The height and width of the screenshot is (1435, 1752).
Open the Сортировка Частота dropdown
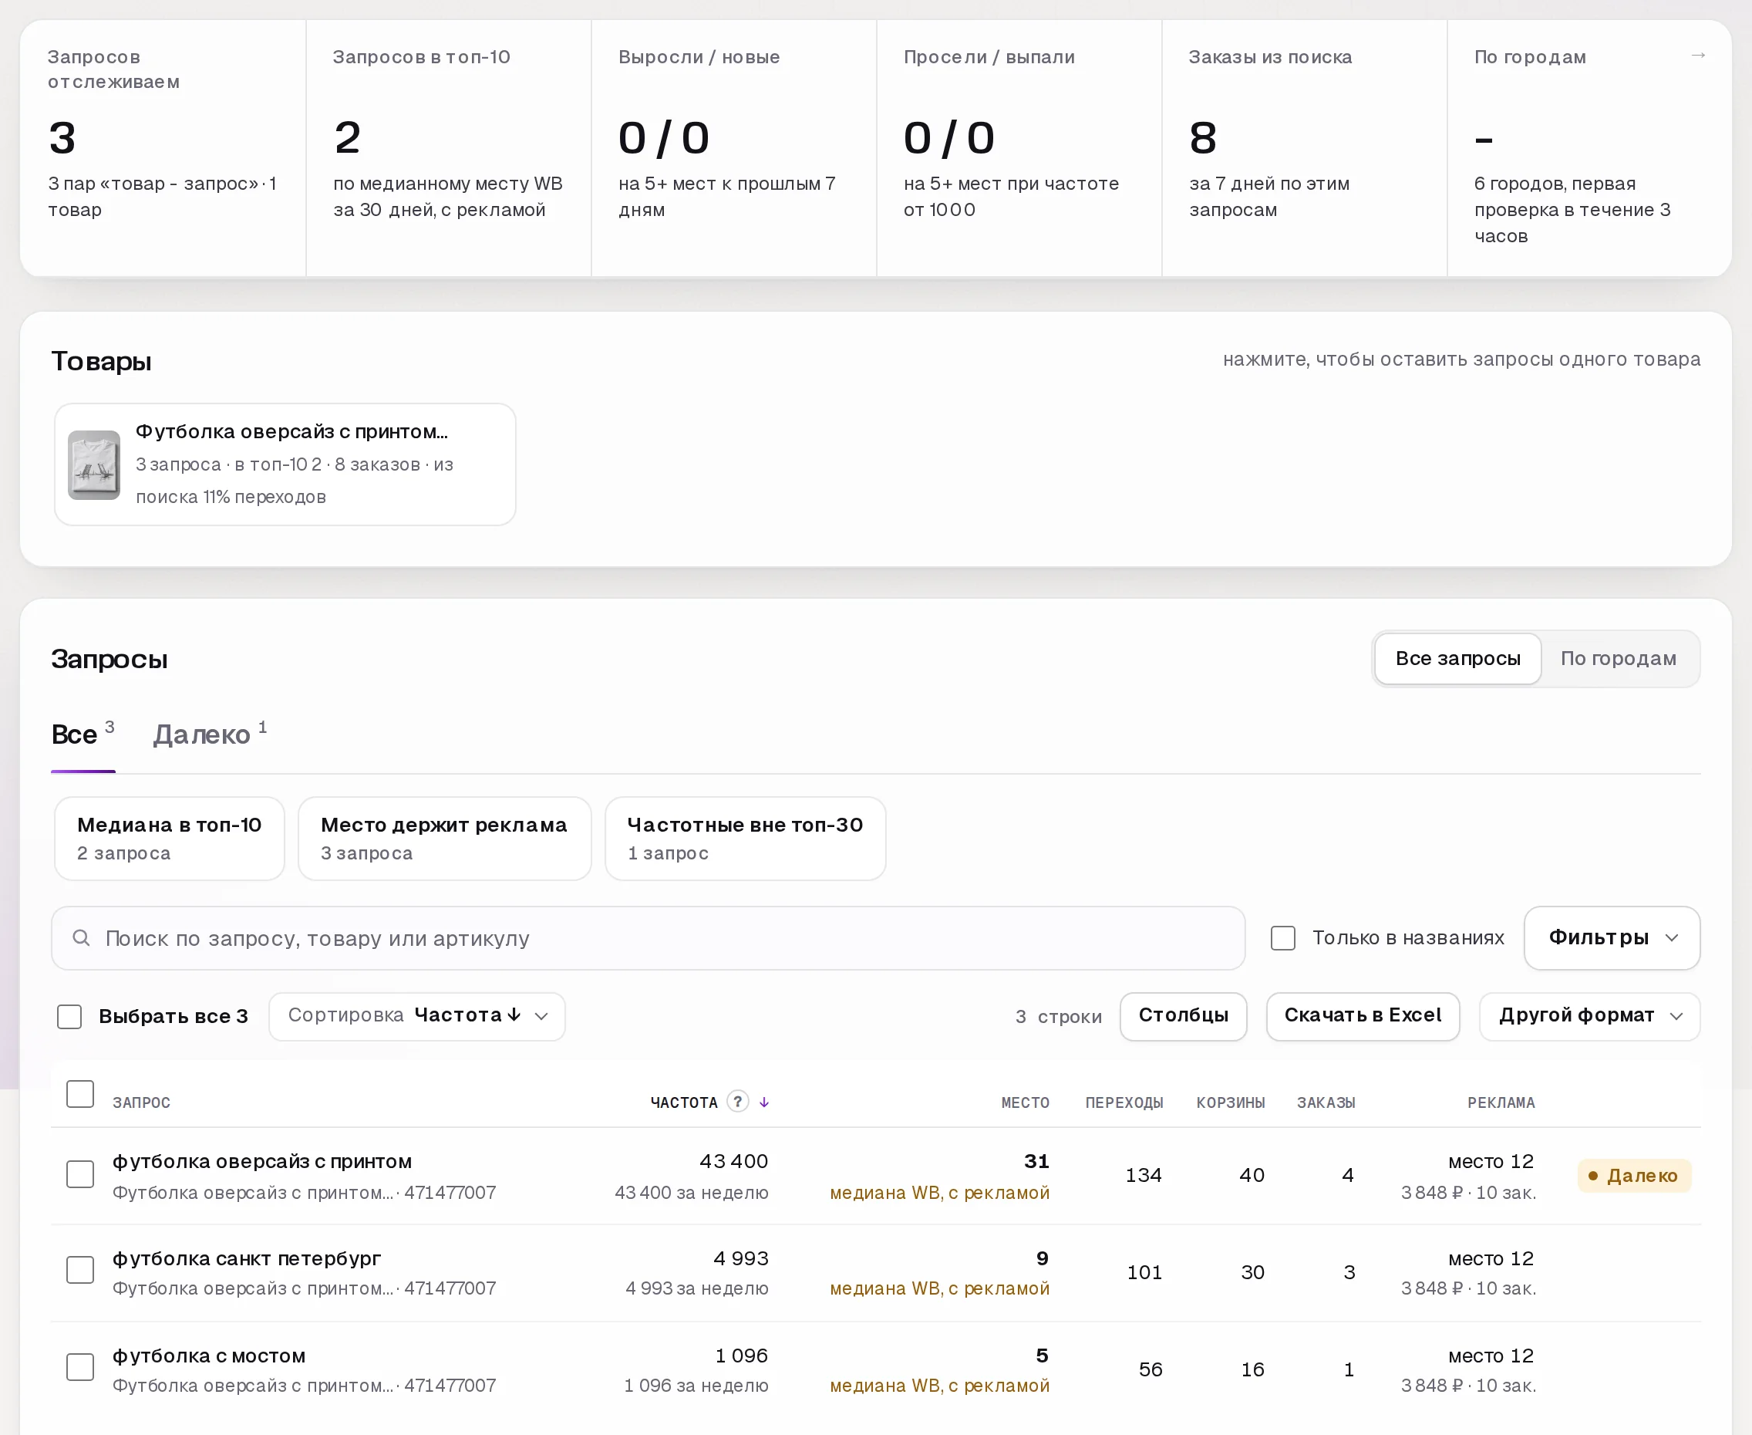(x=417, y=1016)
